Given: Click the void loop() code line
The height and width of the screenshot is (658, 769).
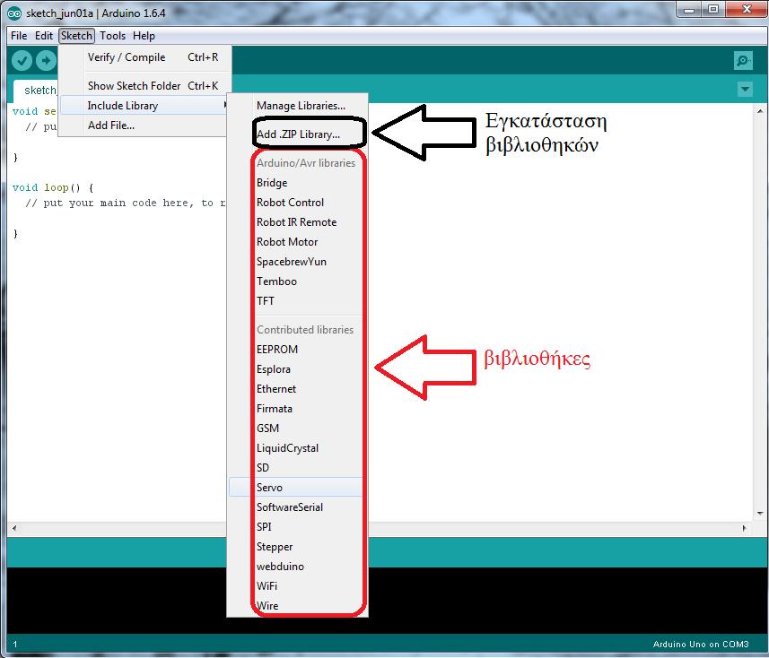Looking at the screenshot, I should 53,187.
